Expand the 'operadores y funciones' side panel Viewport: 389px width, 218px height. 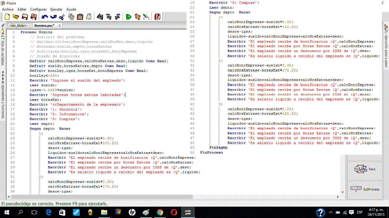tap(3, 95)
